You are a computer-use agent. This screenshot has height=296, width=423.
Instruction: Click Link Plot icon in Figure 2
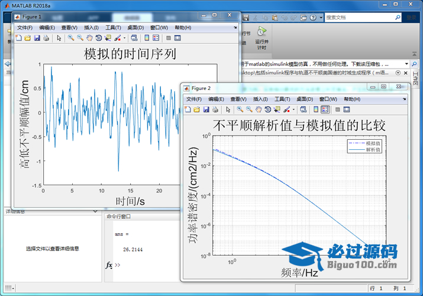coord(303,110)
